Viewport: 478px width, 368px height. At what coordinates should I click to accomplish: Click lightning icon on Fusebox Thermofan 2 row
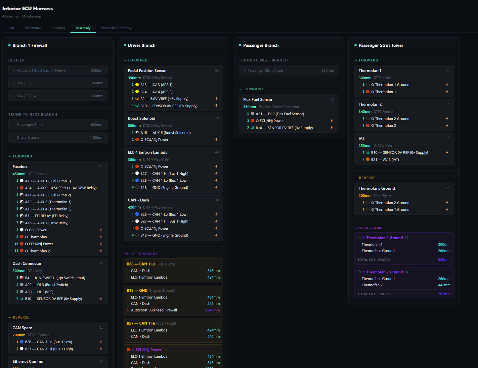[x=101, y=251]
